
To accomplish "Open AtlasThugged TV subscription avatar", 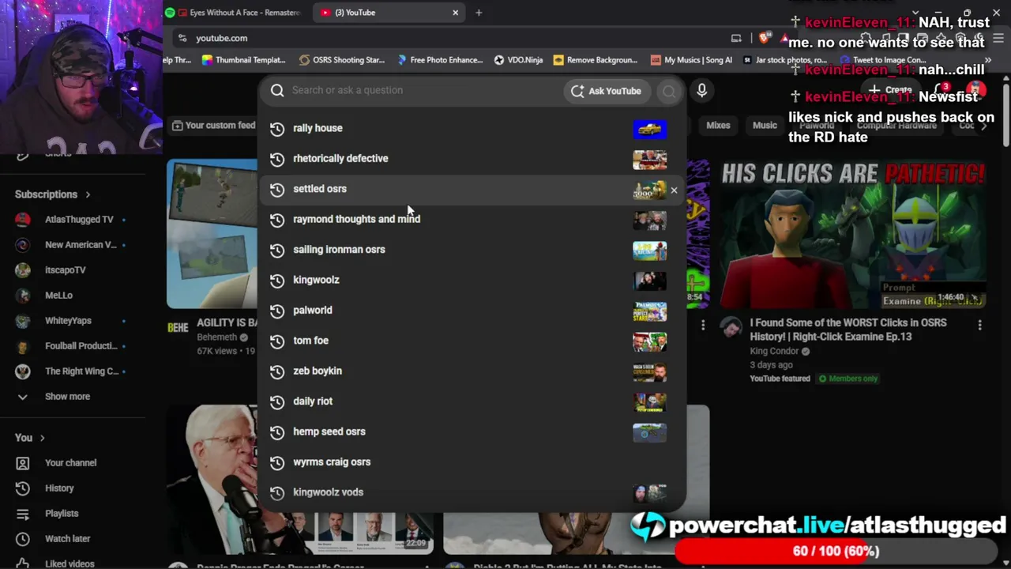I will click(x=23, y=220).
